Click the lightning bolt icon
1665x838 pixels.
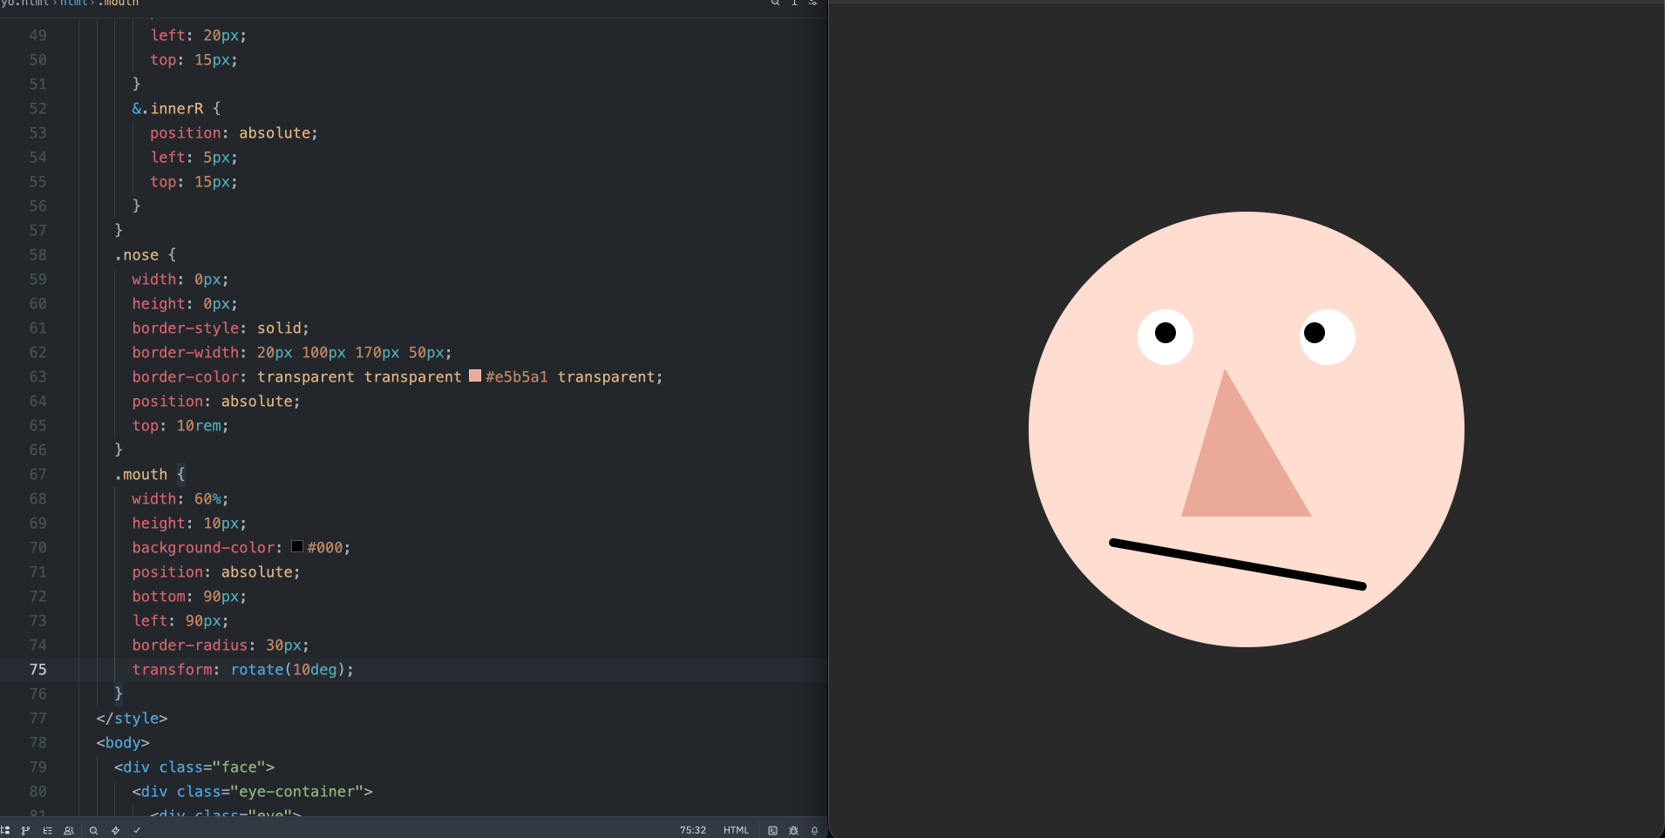tap(115, 830)
